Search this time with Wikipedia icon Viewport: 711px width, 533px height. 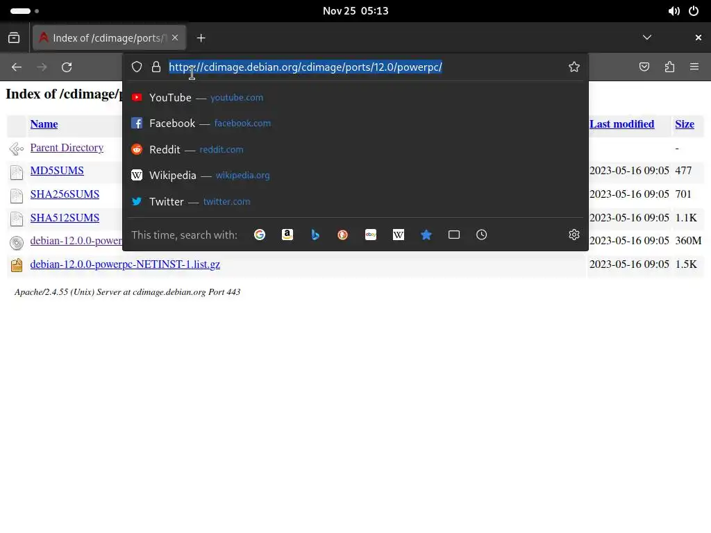[x=398, y=235]
